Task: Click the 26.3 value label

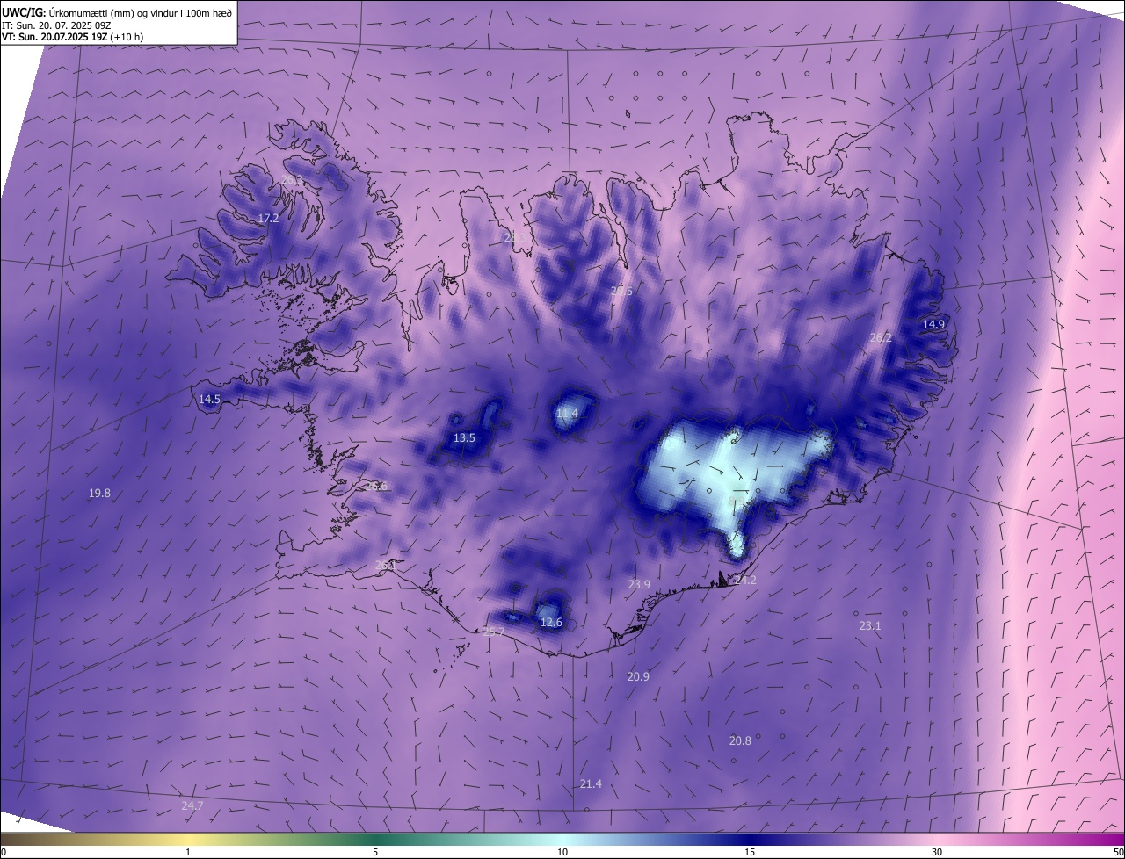Action: pos(293,179)
